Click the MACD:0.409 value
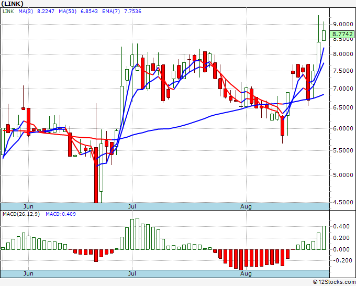This screenshot has height=286, width=356. pyautogui.click(x=61, y=214)
